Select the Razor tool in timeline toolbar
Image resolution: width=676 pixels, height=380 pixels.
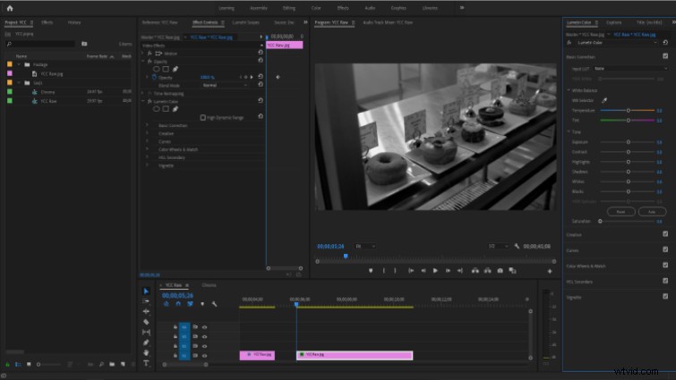[146, 322]
